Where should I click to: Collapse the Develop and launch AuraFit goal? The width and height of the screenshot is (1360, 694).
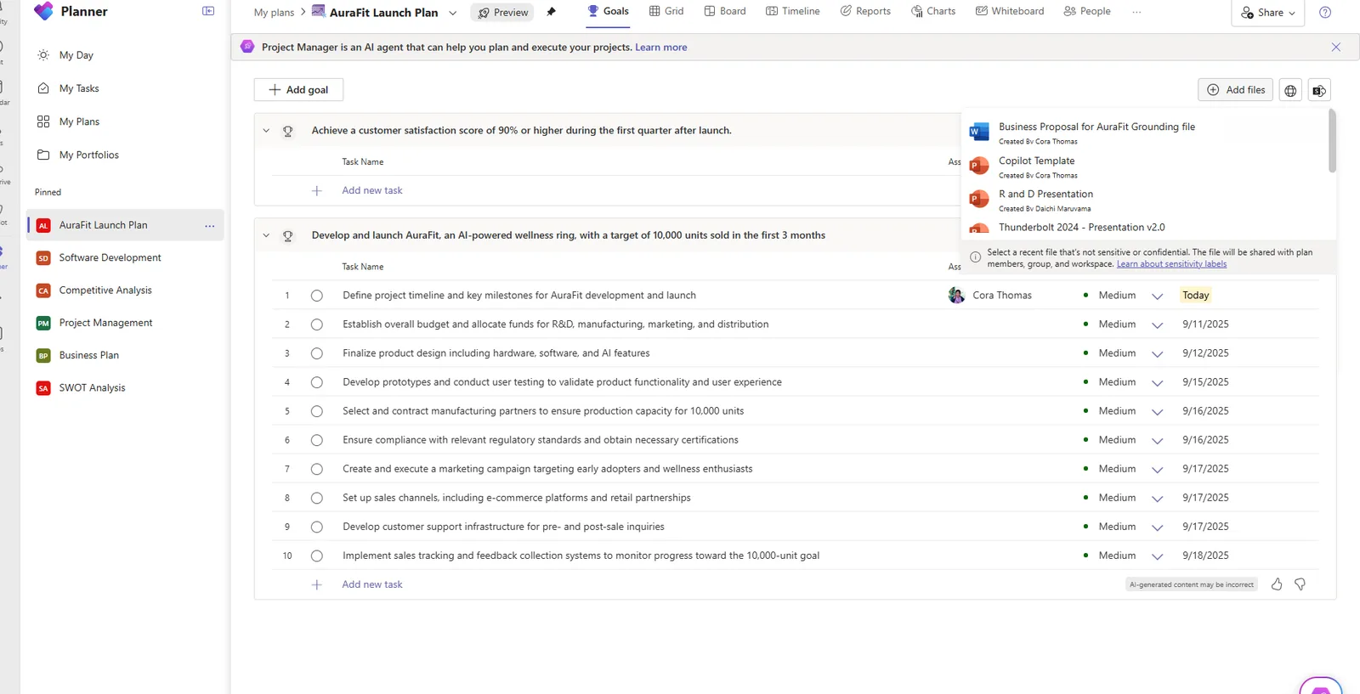266,235
